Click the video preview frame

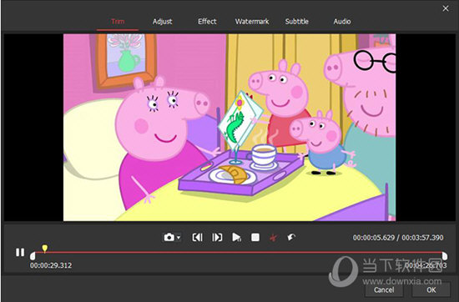229,128
